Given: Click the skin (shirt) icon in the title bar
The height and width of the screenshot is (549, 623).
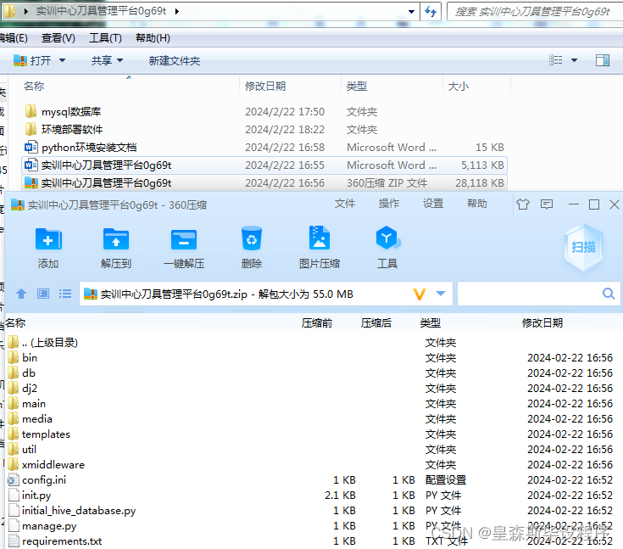Looking at the screenshot, I should click(x=523, y=204).
